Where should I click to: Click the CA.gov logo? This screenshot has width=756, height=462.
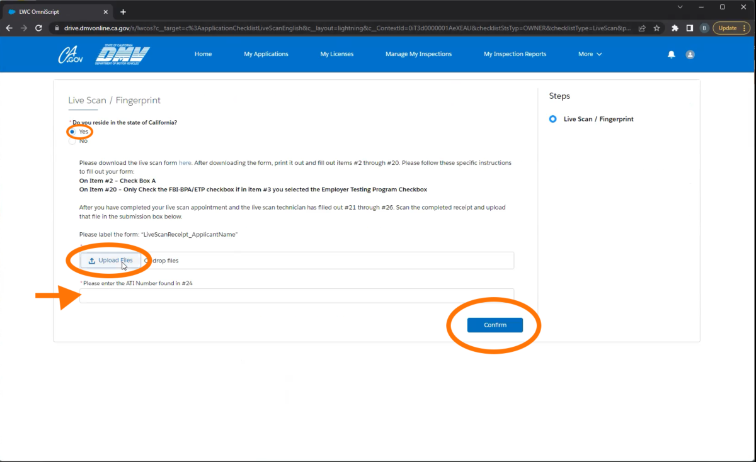tap(71, 55)
